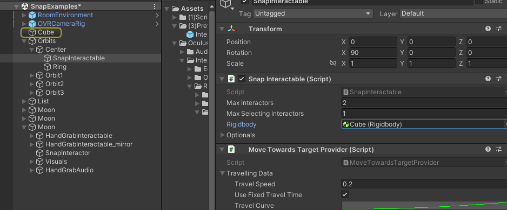The height and width of the screenshot is (210, 507).
Task: Click the Max Selecting Interactors field
Action: (x=424, y=114)
